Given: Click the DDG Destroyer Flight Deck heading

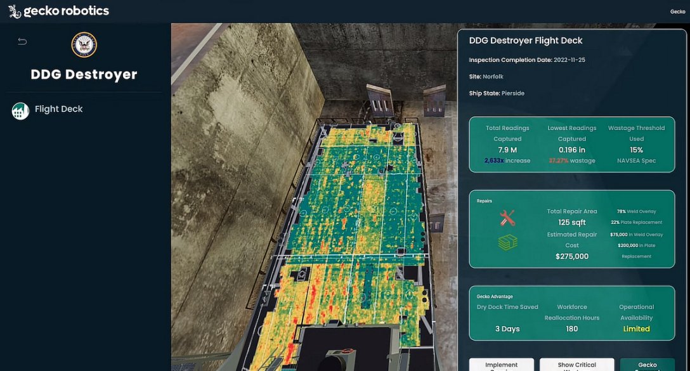Looking at the screenshot, I should pos(526,41).
